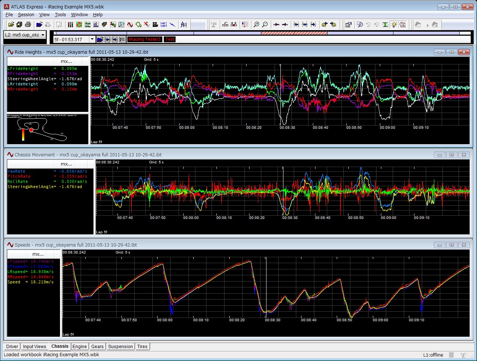
Task: Click the okayama track map thumbnail
Action: pos(48,129)
